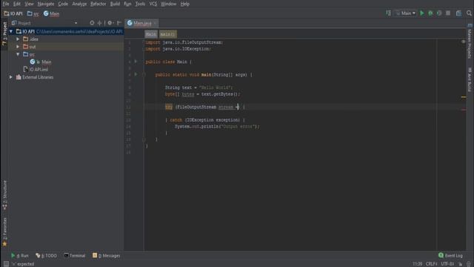Open Project Structure icon in top toolbar

(459, 13)
